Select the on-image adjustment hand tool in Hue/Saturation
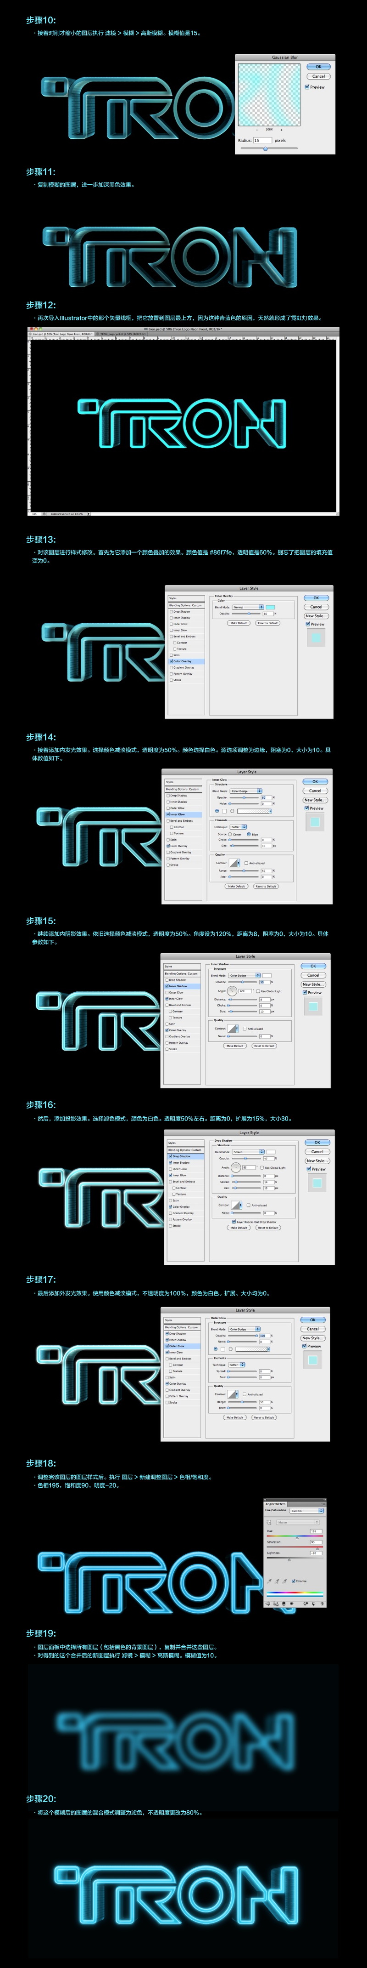The image size is (367, 1968). point(269,1523)
